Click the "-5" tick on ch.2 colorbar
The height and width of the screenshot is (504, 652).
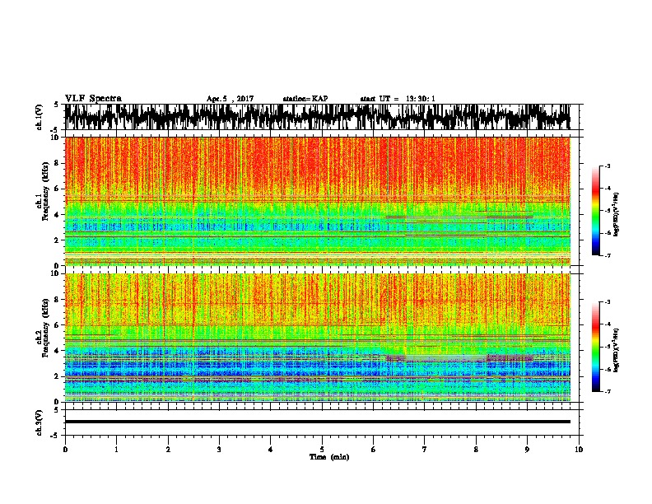pos(608,347)
